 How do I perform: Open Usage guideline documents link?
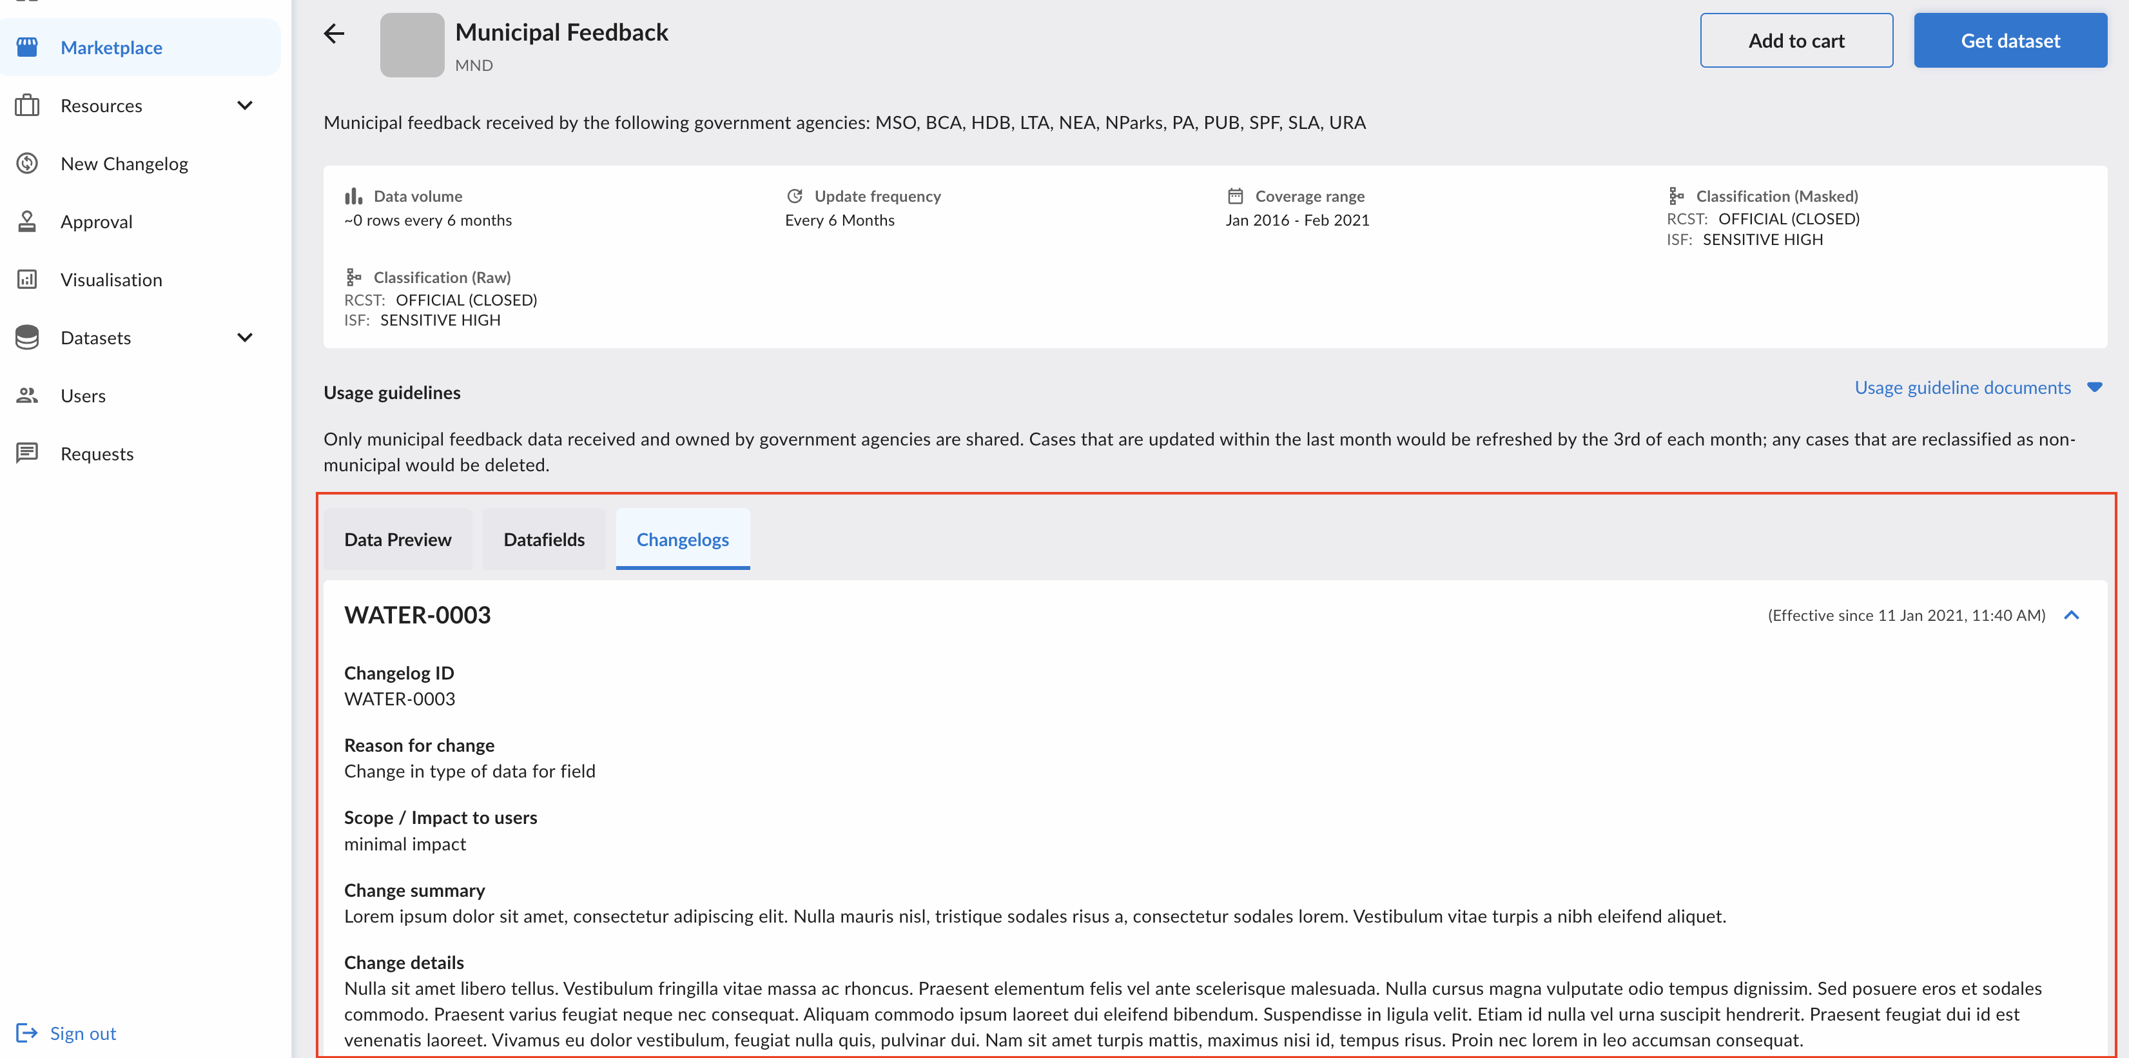(1962, 387)
